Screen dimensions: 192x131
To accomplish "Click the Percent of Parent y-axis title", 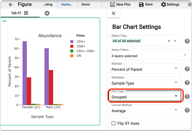I will tap(10, 71).
